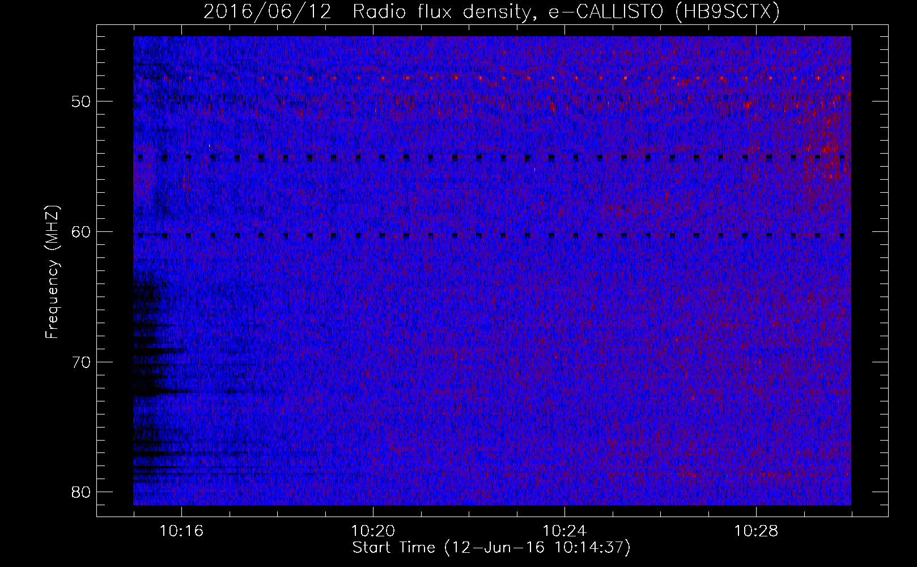
Task: Click the 10:16 time tick label
Action: point(181,531)
